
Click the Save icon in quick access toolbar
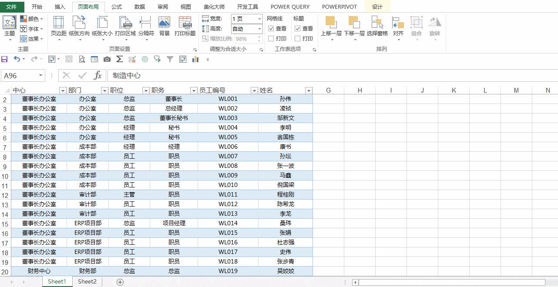pyautogui.click(x=5, y=59)
